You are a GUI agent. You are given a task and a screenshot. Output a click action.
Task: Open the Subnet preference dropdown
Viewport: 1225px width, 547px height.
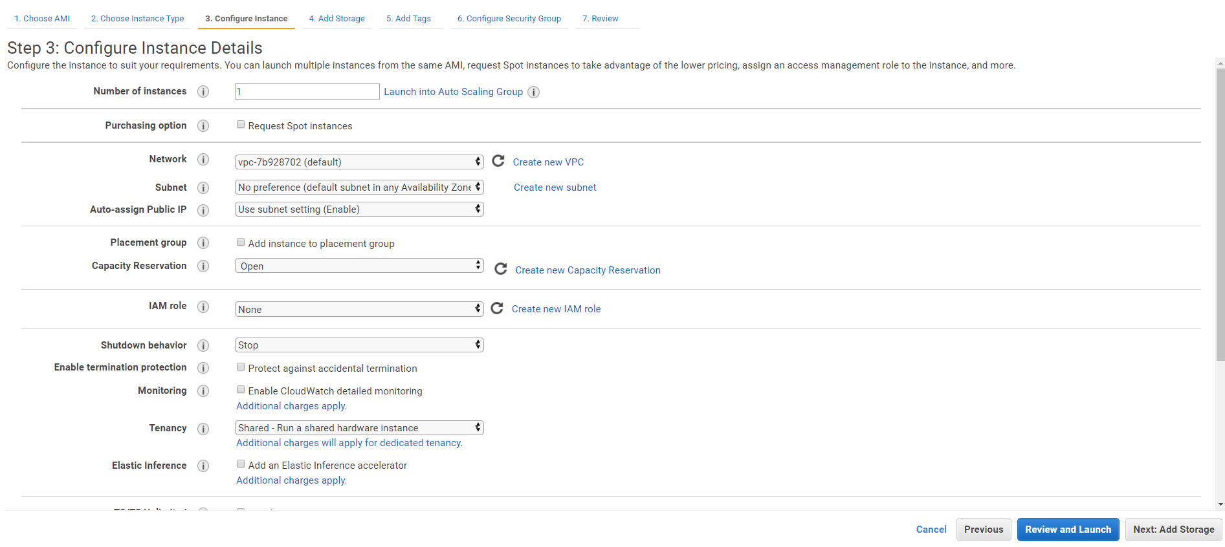[x=359, y=187]
